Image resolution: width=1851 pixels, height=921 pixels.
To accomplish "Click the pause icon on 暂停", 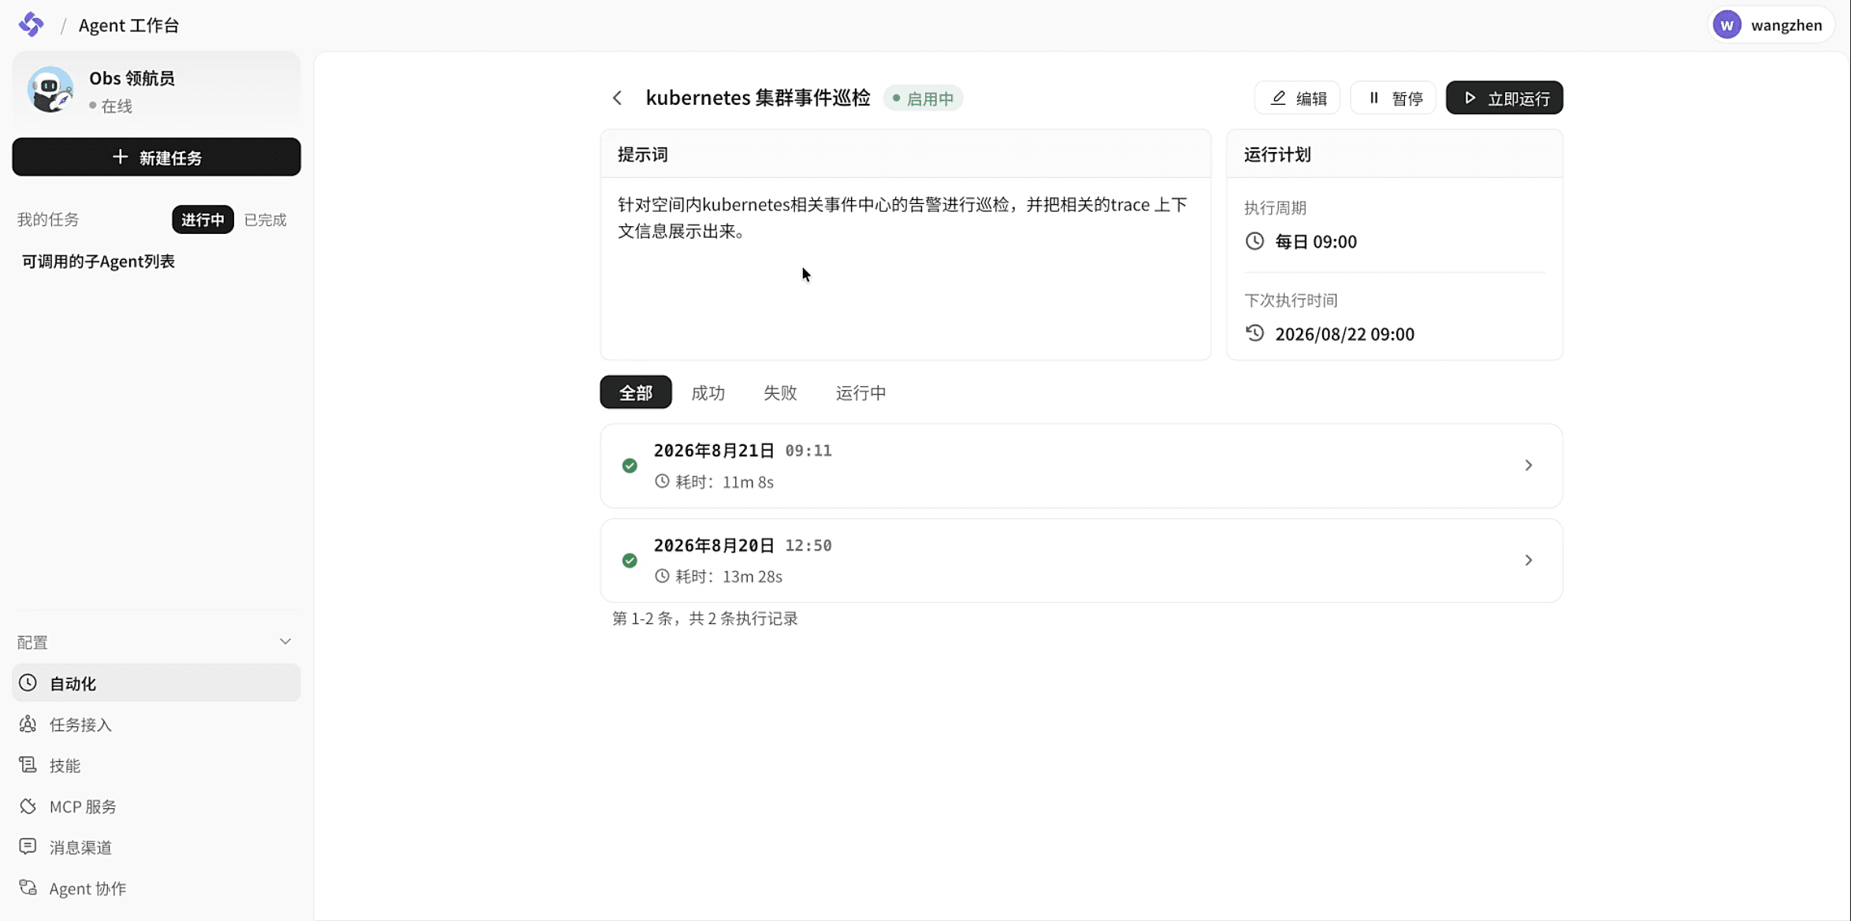I will pyautogui.click(x=1374, y=98).
